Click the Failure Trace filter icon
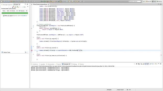The width and height of the screenshot is (163, 91). tap(25, 52)
